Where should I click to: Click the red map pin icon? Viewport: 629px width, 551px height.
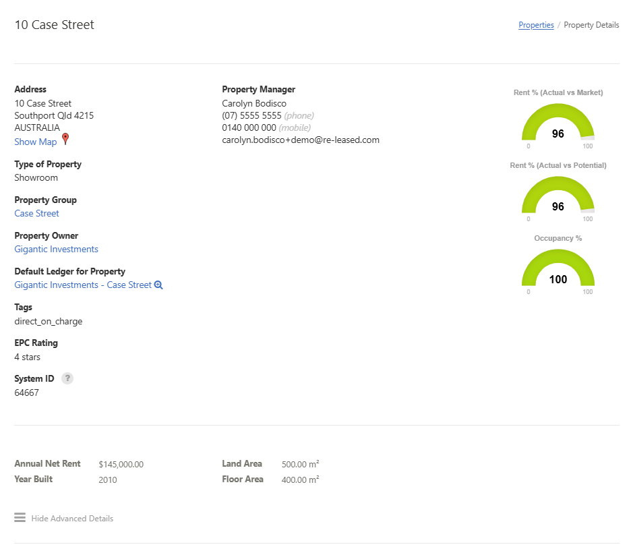point(65,139)
